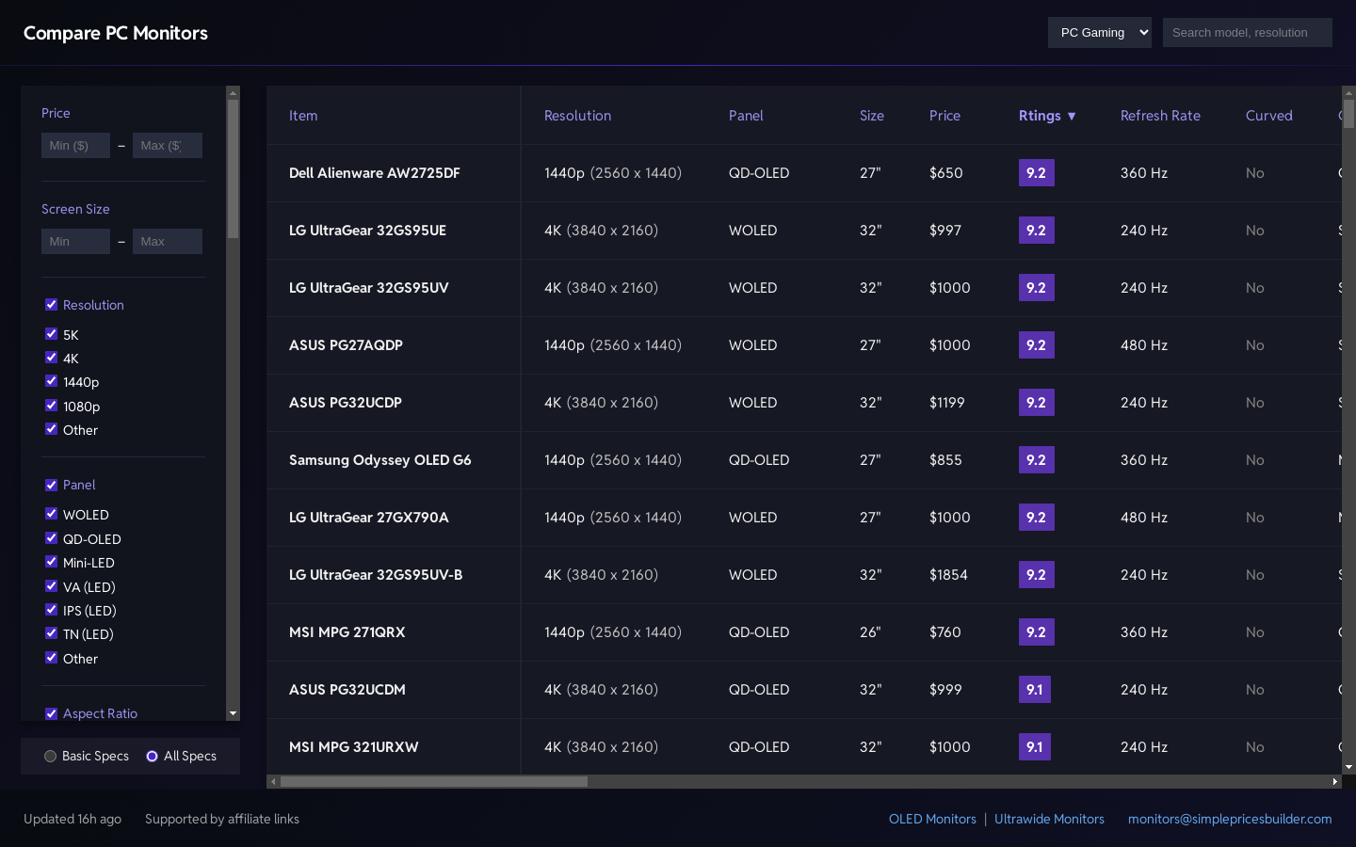Uncheck the 4K resolution filter

click(x=51, y=357)
